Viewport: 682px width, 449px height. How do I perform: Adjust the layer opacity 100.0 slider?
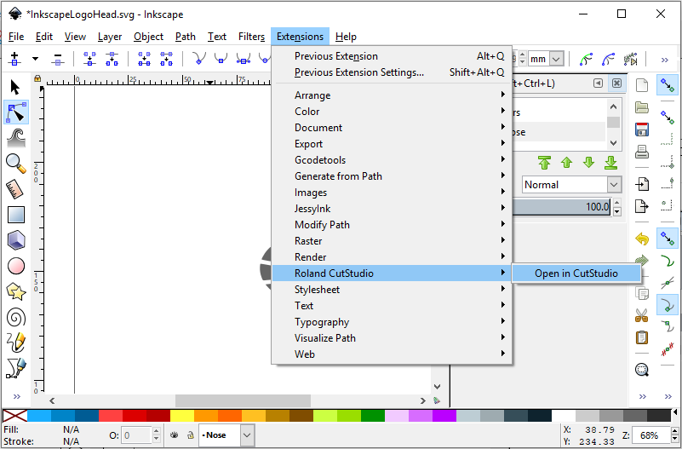(561, 207)
